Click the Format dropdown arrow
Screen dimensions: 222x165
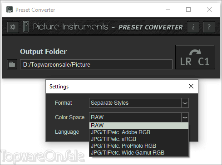point(185,103)
